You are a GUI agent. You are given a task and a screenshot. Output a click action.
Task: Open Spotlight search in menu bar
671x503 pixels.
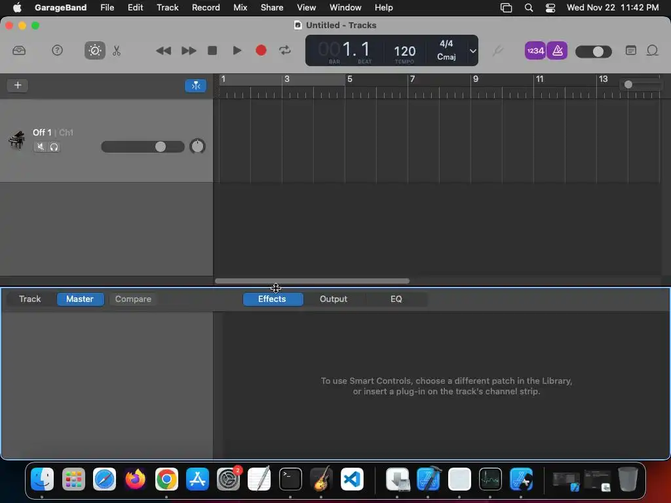point(529,8)
